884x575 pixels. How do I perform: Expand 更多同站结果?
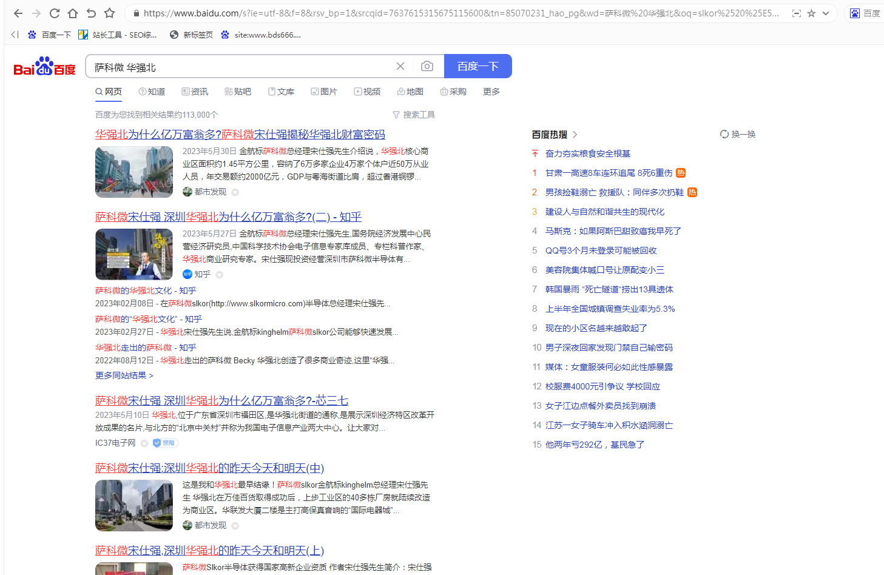click(x=124, y=375)
